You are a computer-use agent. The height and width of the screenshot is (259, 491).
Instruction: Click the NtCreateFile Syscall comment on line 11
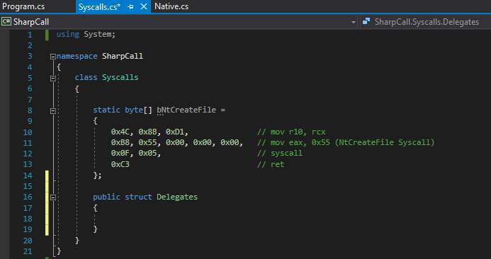point(346,142)
